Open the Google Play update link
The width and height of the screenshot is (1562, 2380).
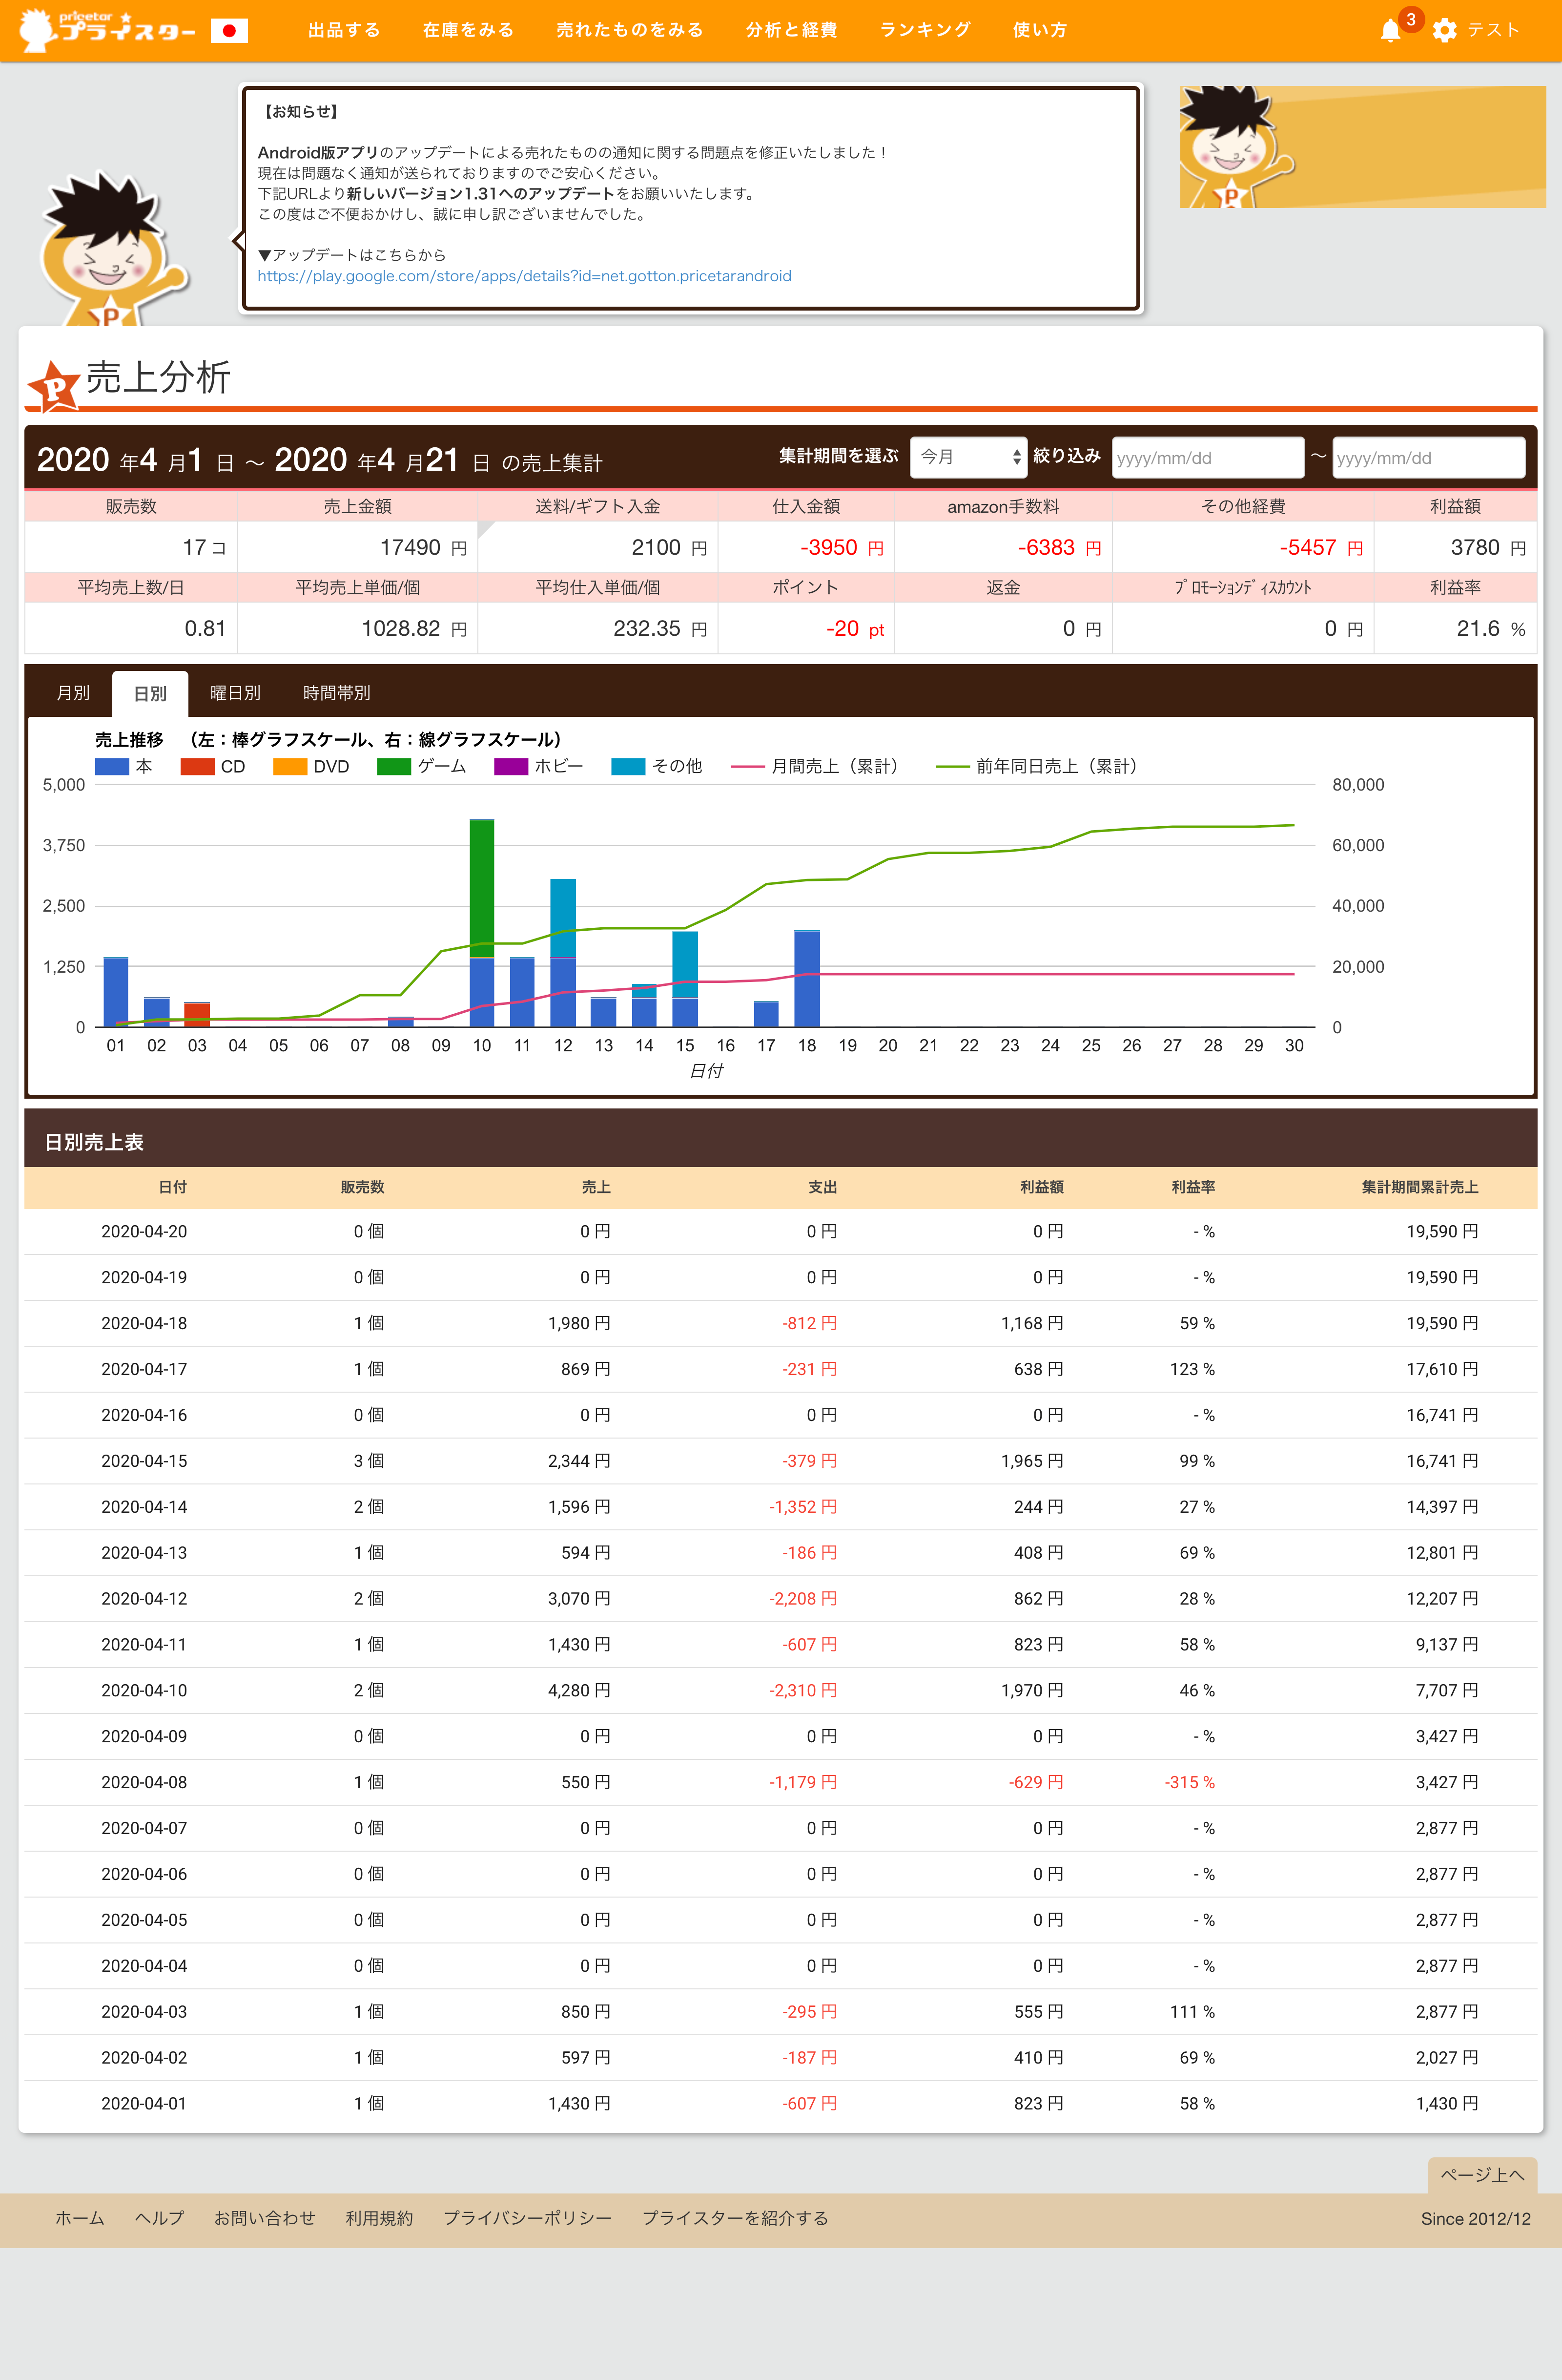525,276
